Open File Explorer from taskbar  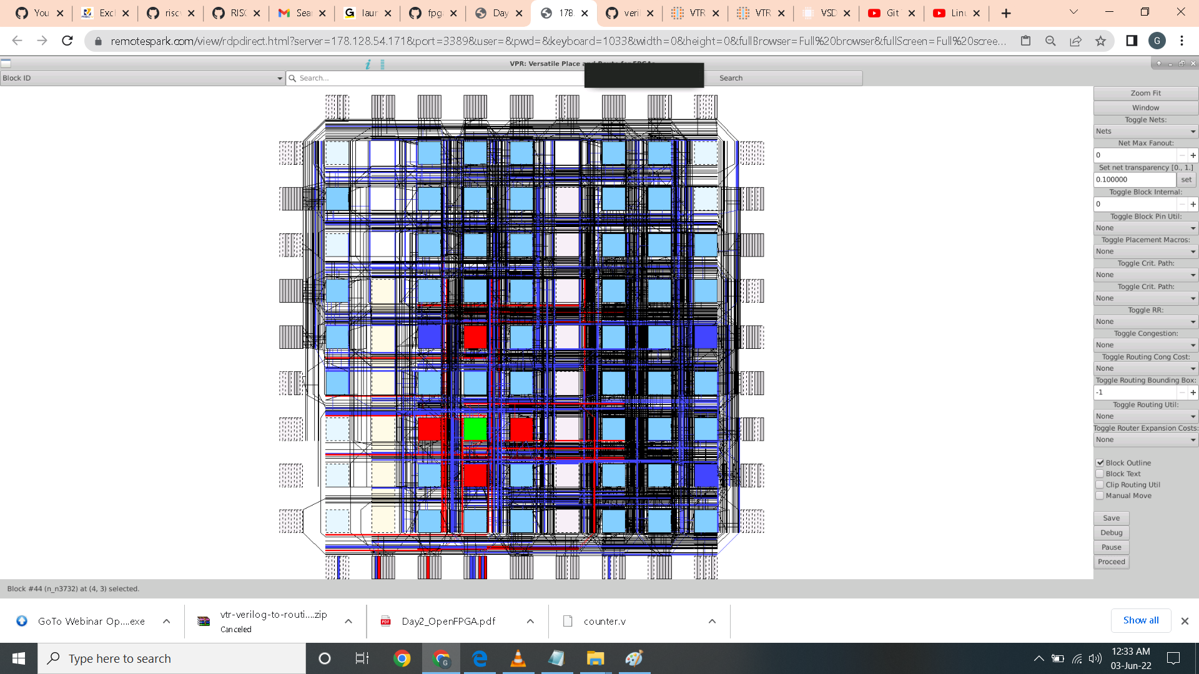tap(595, 658)
